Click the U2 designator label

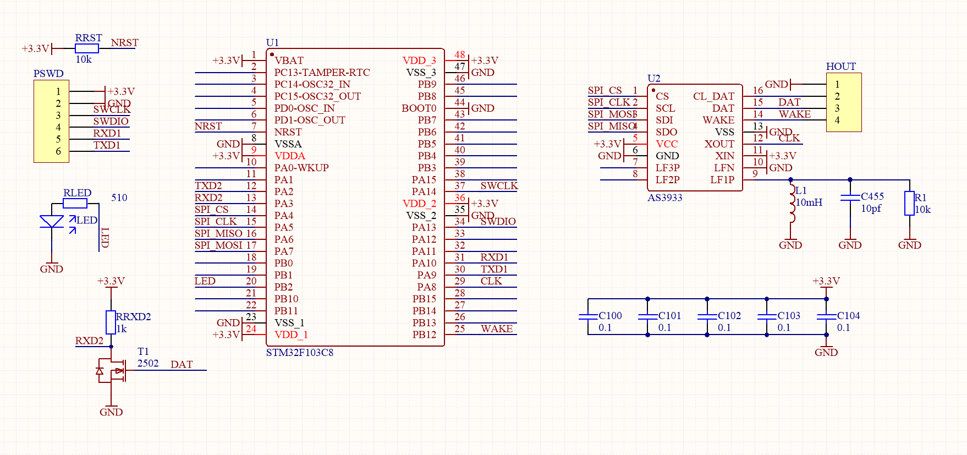[654, 78]
